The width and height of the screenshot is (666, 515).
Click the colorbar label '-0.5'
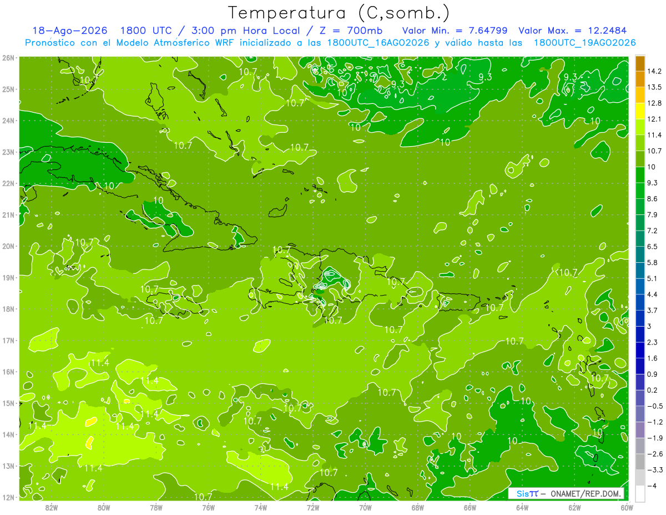[654, 406]
